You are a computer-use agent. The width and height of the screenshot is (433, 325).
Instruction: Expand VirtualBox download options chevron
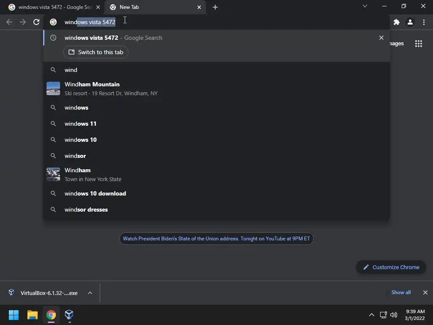coord(90,293)
